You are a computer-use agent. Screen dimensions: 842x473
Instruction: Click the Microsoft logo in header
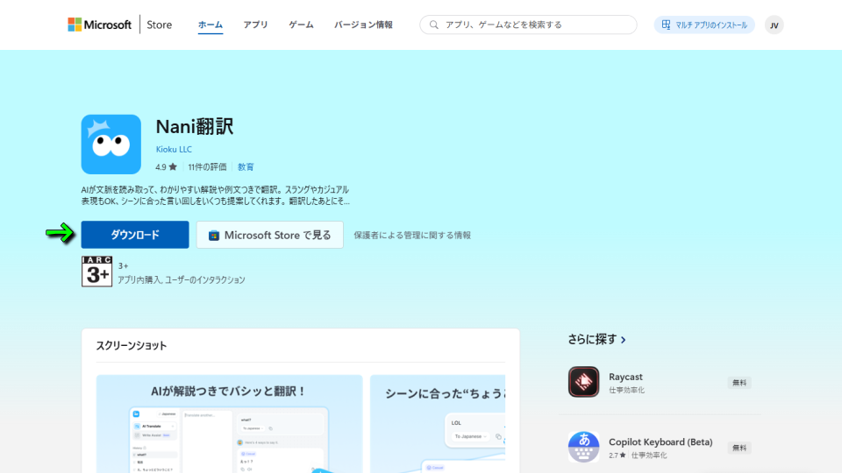99,25
